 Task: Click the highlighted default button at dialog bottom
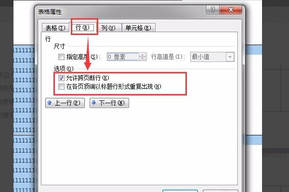click(180, 191)
